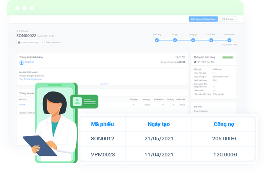
Task: Select the Hoàn thành progress step marker
Action: coord(229,40)
